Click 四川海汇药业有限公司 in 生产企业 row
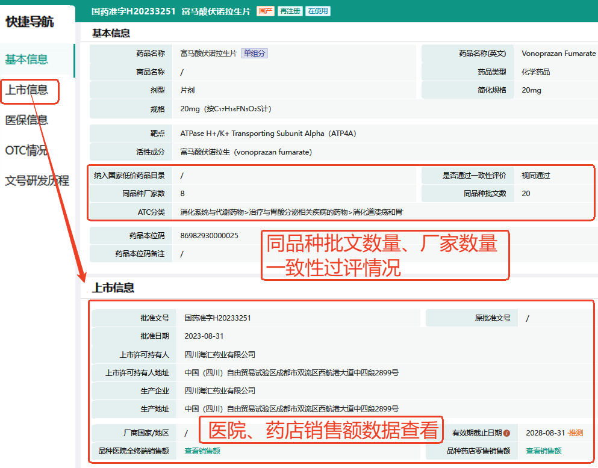598x468 pixels. click(x=220, y=391)
